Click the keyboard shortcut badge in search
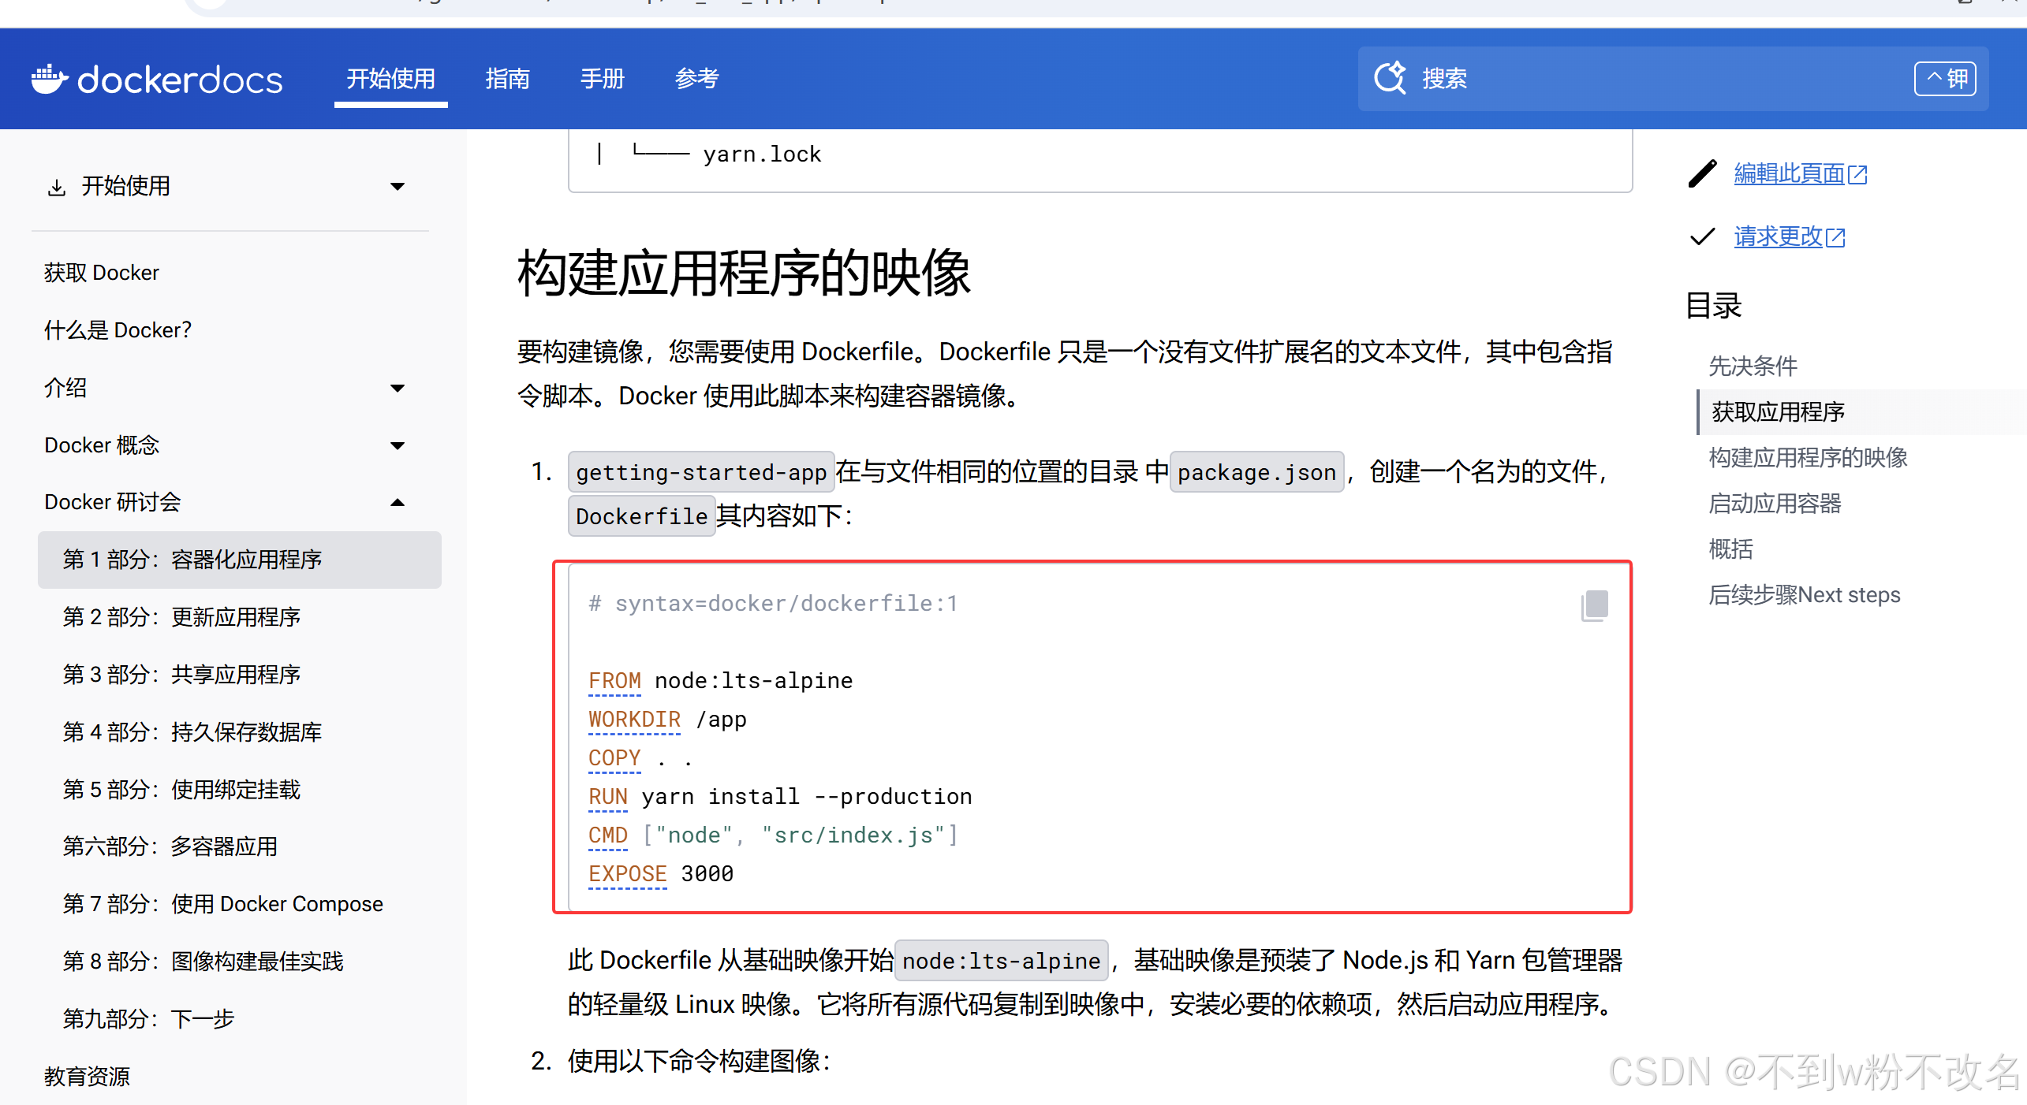The image size is (2027, 1105). pos(1945,78)
